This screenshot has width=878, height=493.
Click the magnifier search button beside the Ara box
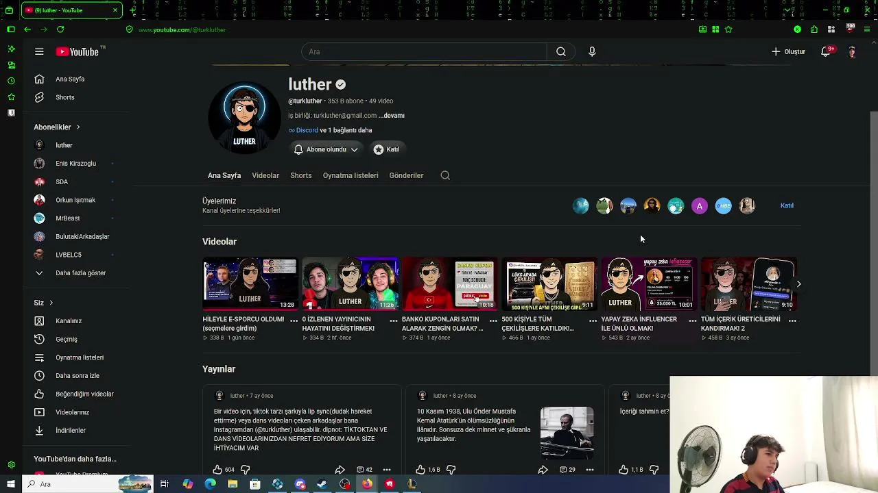pos(561,51)
